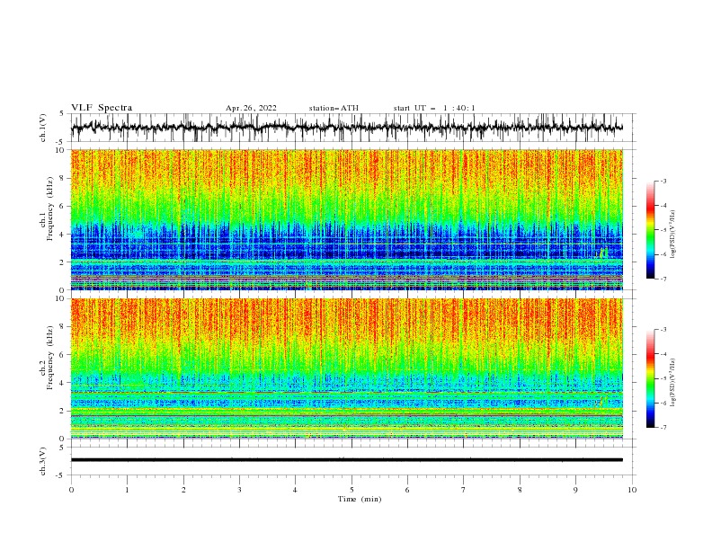Click time axis tick label '7'
Viewport: 712px width, 550px height.
(x=464, y=490)
